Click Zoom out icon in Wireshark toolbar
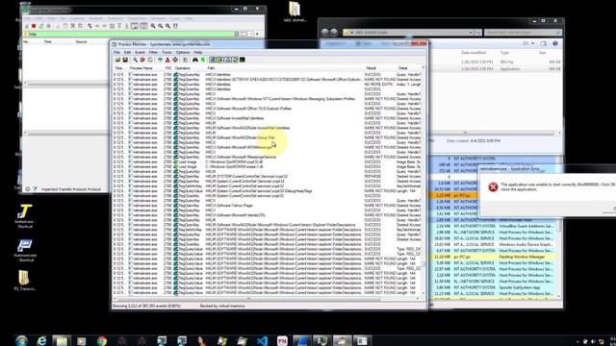Screen dimensions: 616x346 [161, 26]
